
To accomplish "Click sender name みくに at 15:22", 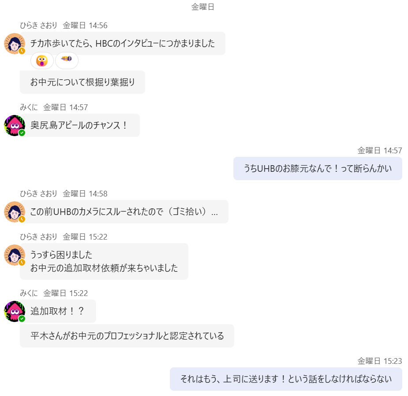I will (29, 293).
